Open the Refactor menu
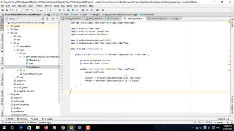This screenshot has height=131, width=234. (48, 6)
